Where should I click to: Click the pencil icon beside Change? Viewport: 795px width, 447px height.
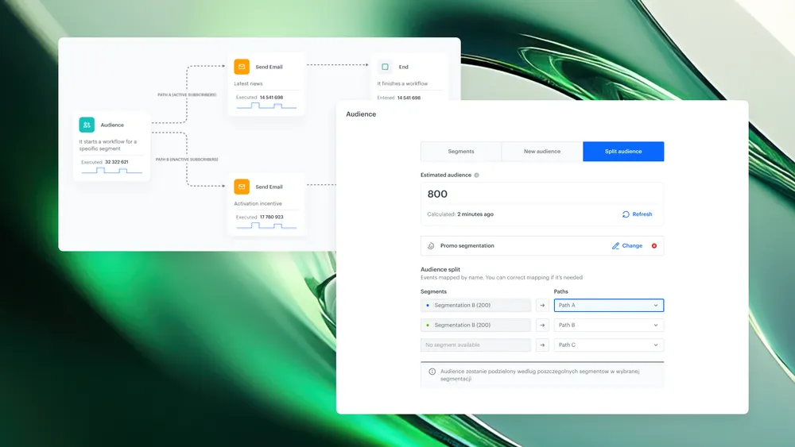point(615,245)
